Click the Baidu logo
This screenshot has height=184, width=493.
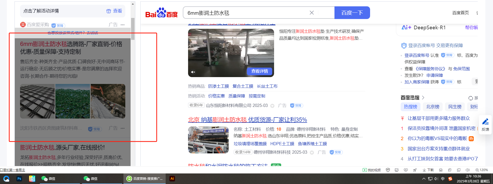(161, 13)
